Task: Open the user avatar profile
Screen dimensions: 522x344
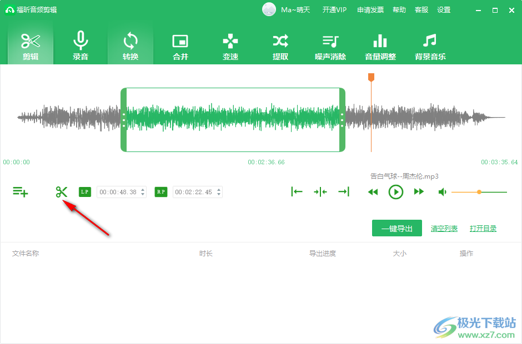Action: (x=269, y=9)
